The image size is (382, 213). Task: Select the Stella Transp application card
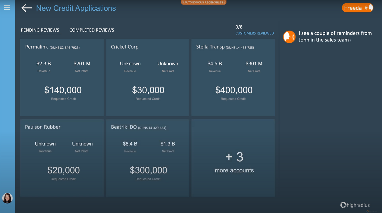[x=233, y=77]
